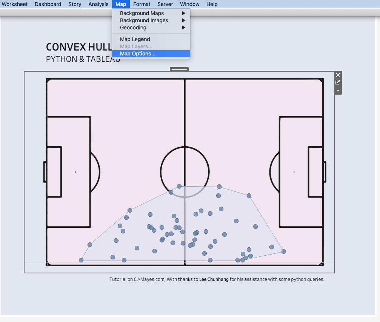Click the Go to Sheet icon

coord(338,83)
